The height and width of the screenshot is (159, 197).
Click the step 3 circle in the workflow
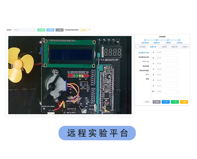pos(168,40)
